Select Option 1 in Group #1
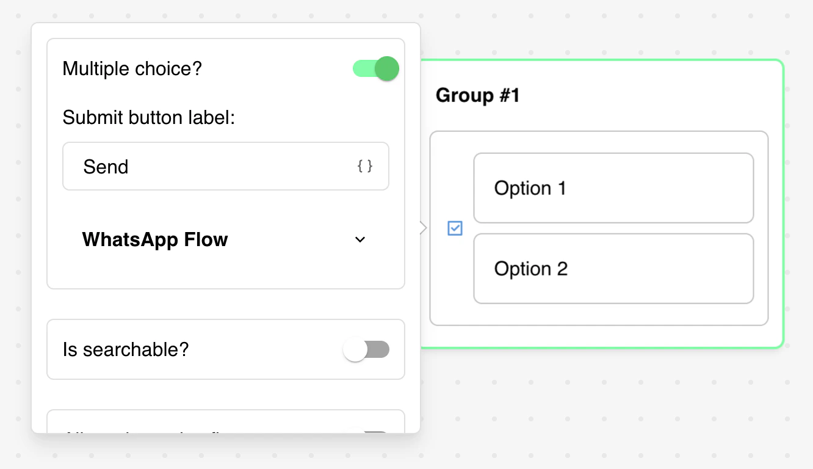Image resolution: width=813 pixels, height=469 pixels. (x=613, y=188)
